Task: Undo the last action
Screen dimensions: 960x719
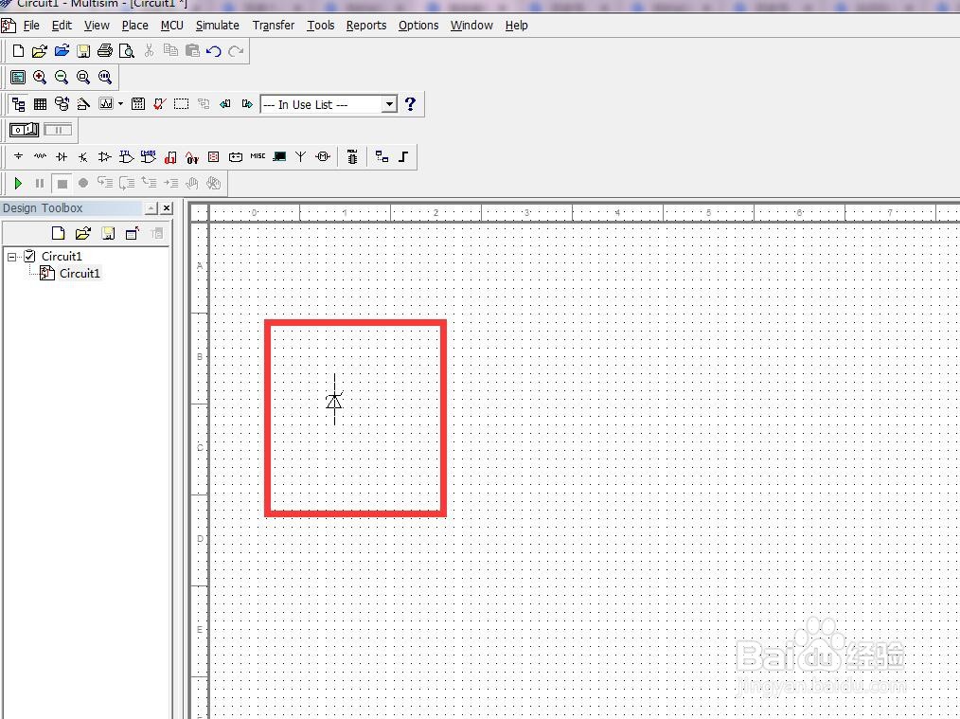Action: tap(214, 51)
